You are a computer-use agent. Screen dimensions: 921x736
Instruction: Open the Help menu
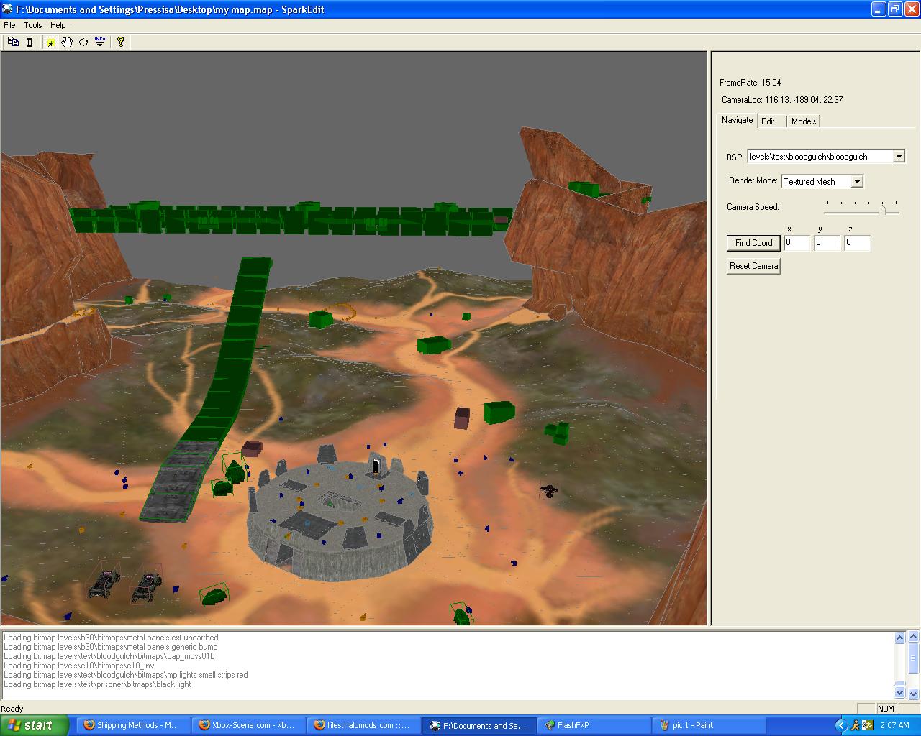58,25
